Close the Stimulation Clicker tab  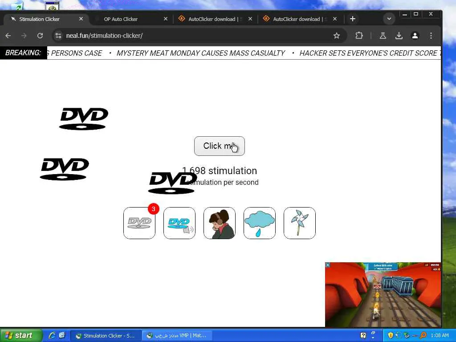[81, 19]
